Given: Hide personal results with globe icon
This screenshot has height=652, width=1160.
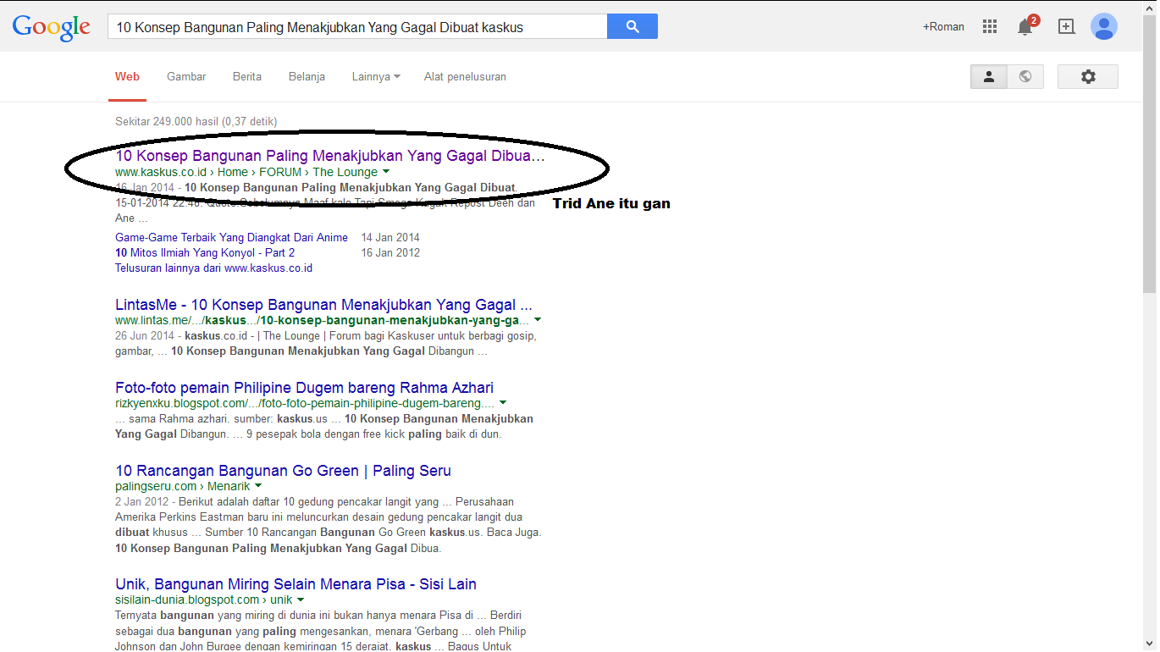Looking at the screenshot, I should tap(1025, 76).
